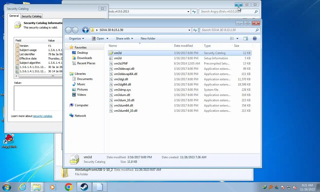Image resolution: width=320 pixels, height=192 pixels.
Task: Select vm3dgl64.dll file
Action: tap(180, 84)
